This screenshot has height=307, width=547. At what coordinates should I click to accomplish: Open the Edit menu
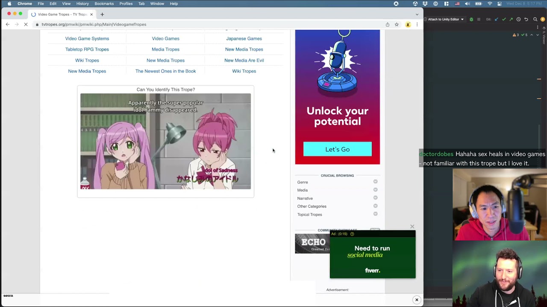tap(53, 3)
